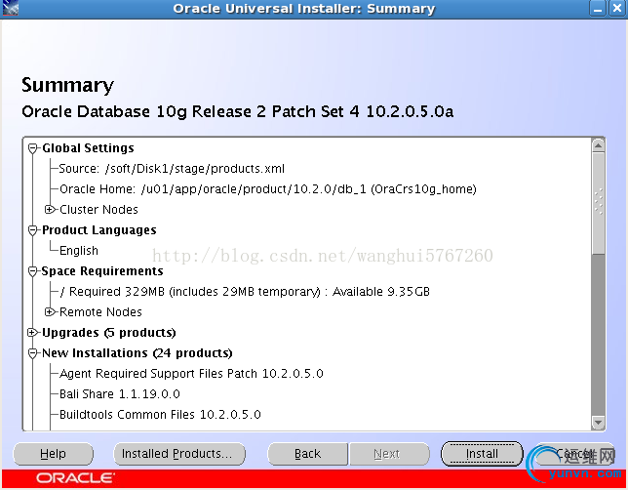Click the scrollbar down arrow
This screenshot has width=628, height=490.
pyautogui.click(x=599, y=423)
